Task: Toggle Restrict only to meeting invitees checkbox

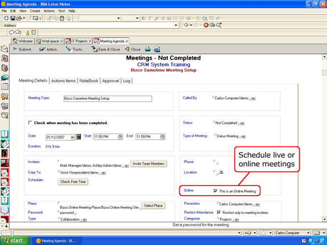Action: pyautogui.click(x=218, y=212)
